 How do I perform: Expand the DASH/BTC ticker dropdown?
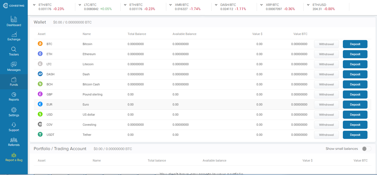(x=216, y=5)
